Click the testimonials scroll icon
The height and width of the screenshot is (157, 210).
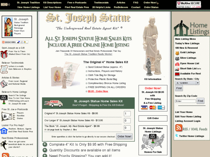[x=4, y=69]
